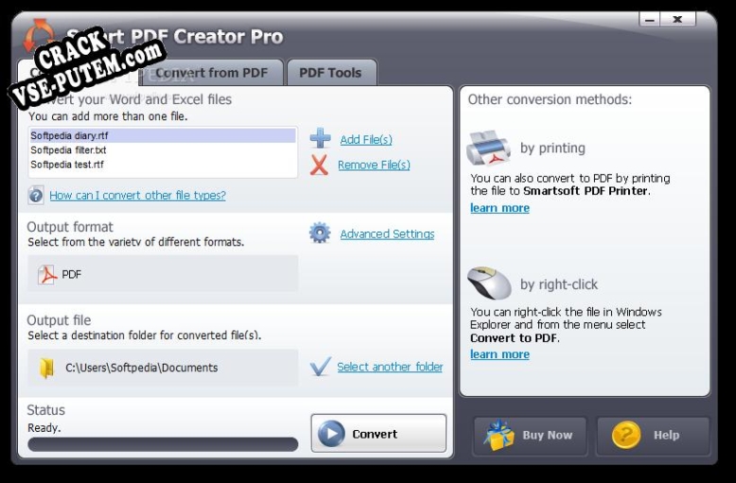Screen dimensions: 736x483
Task: Click the blue checkmark icon beside Select another folder
Action: [321, 366]
